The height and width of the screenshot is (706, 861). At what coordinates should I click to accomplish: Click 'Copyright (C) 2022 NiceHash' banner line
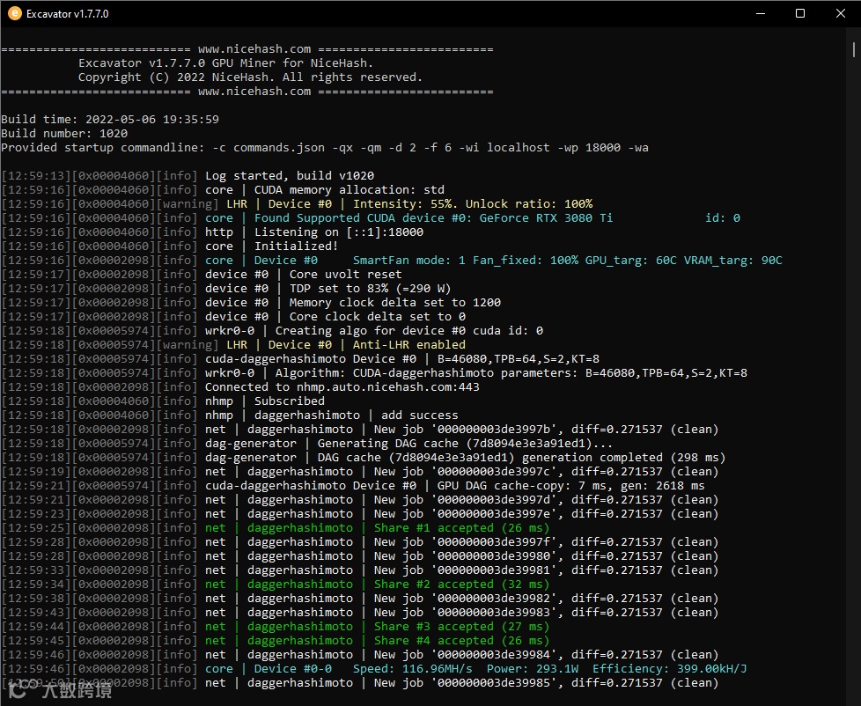(x=250, y=77)
